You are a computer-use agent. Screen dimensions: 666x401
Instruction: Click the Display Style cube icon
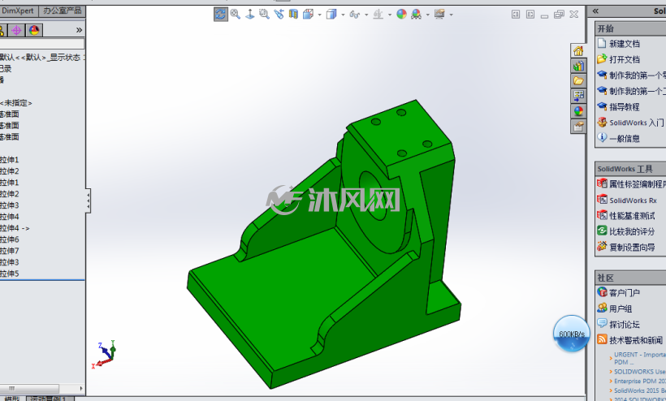click(x=331, y=15)
